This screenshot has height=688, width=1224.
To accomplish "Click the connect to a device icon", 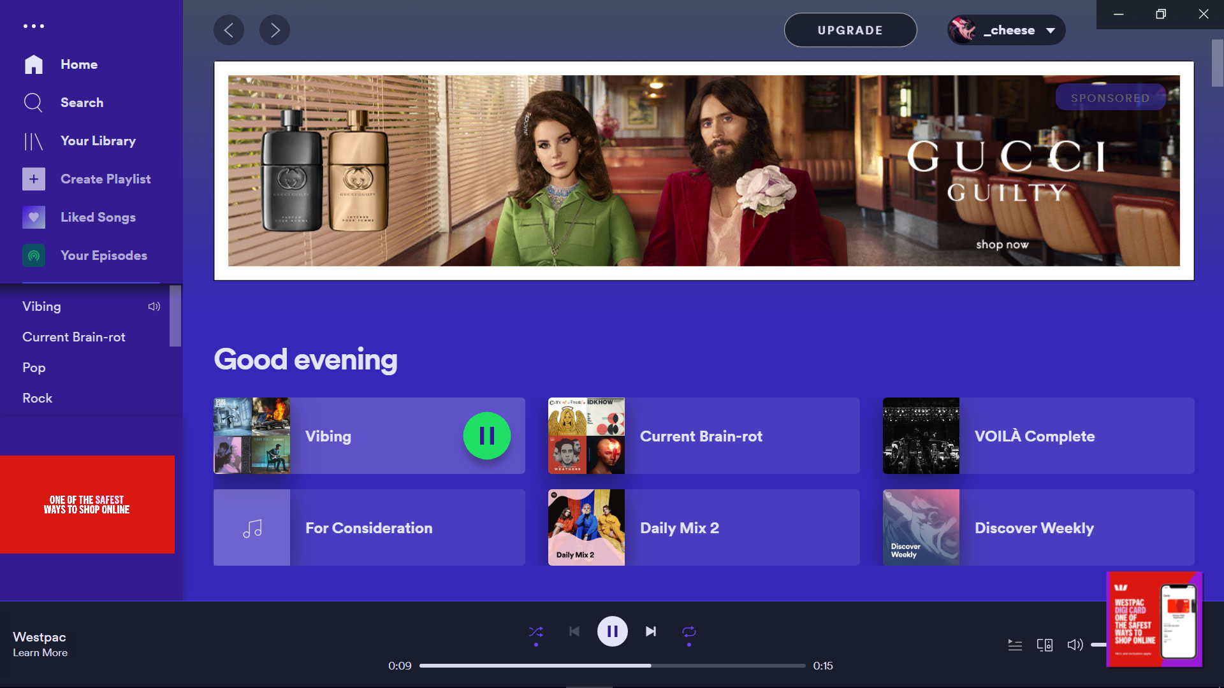I will [x=1045, y=645].
